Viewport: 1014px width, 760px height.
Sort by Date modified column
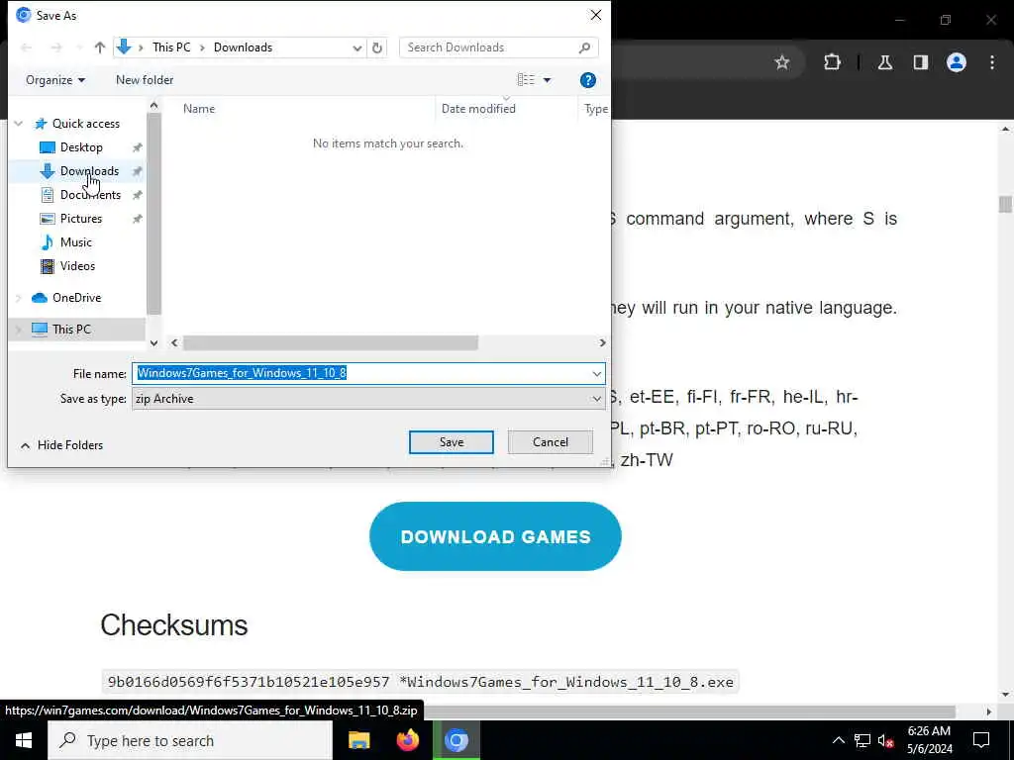click(478, 109)
